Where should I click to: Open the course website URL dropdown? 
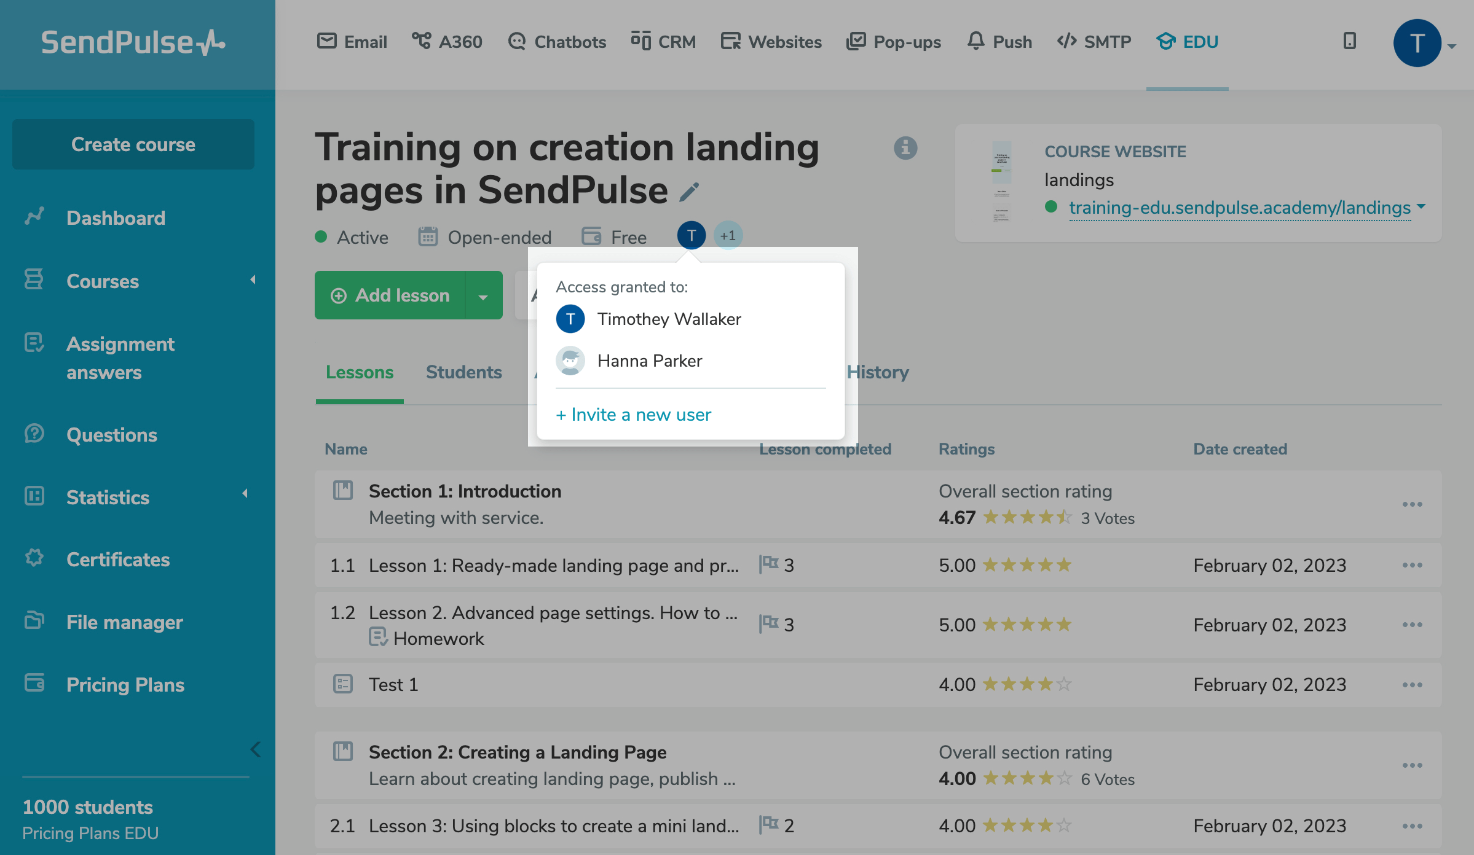pos(1421,207)
